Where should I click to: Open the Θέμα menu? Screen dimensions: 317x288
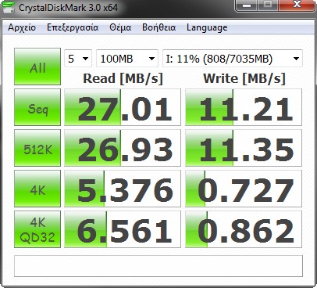(120, 27)
